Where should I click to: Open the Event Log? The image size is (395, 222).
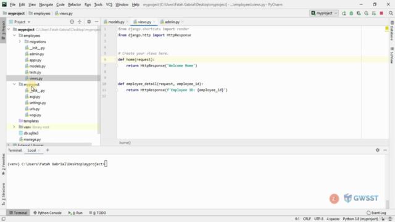(x=376, y=213)
